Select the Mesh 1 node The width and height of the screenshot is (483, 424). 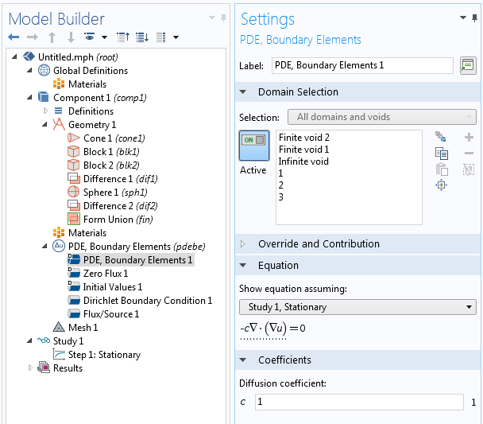83,328
